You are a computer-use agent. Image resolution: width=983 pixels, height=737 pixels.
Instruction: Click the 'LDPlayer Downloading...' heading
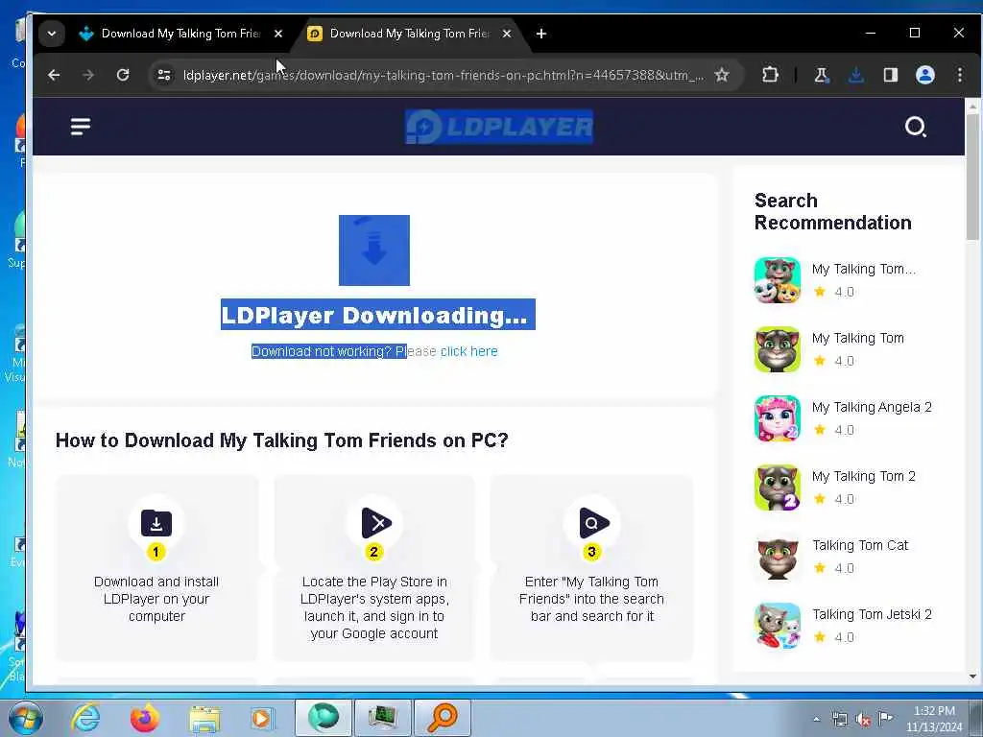click(377, 315)
